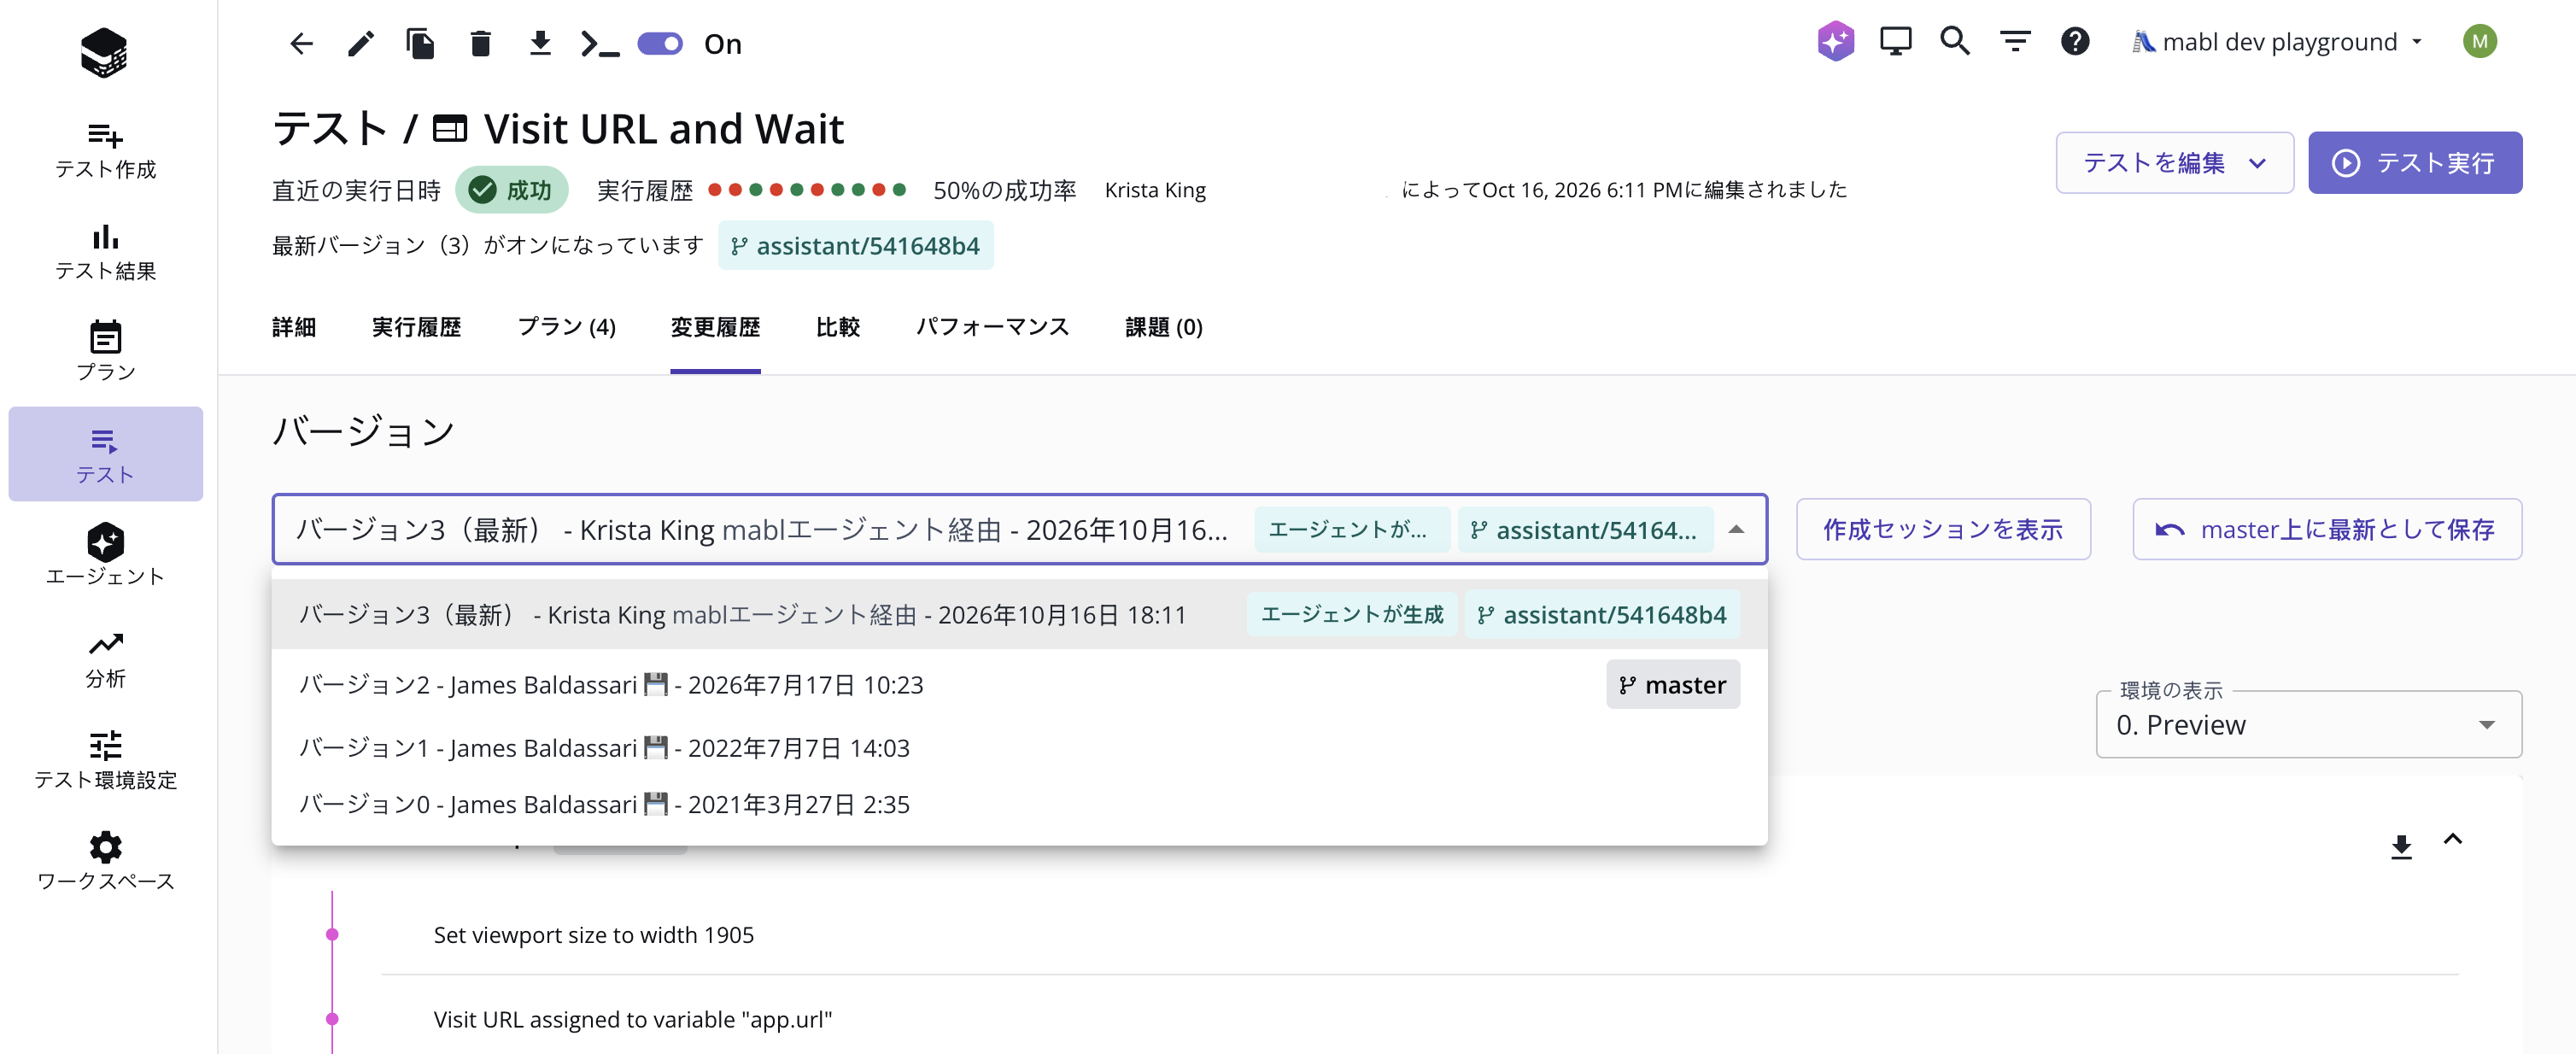Select バージョン2 James Baldassari entry
The height and width of the screenshot is (1054, 2576).
[x=1019, y=685]
